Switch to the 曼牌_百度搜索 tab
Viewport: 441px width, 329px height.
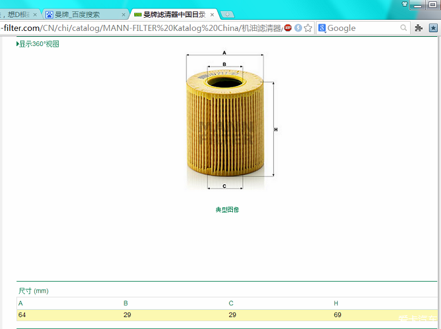point(86,14)
